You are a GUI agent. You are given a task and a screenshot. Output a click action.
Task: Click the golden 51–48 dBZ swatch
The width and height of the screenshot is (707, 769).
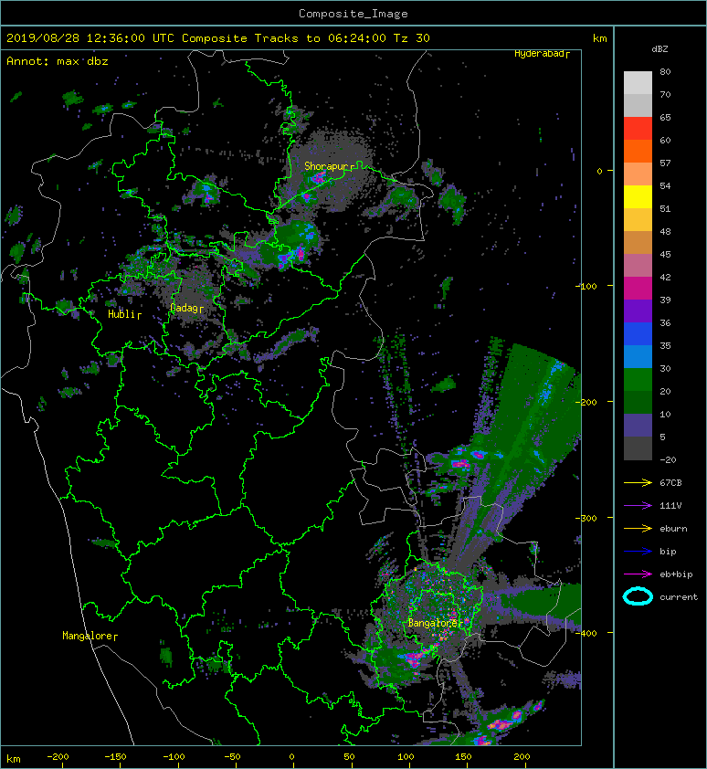pos(638,220)
